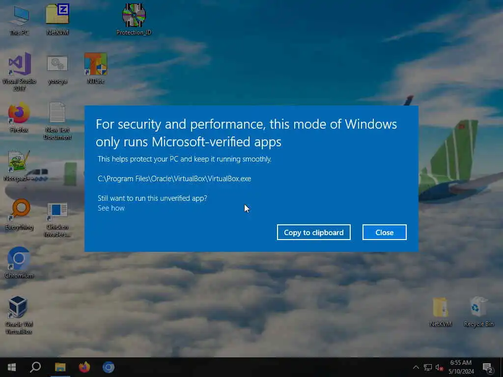Open This PC desktop icon

pos(19,20)
